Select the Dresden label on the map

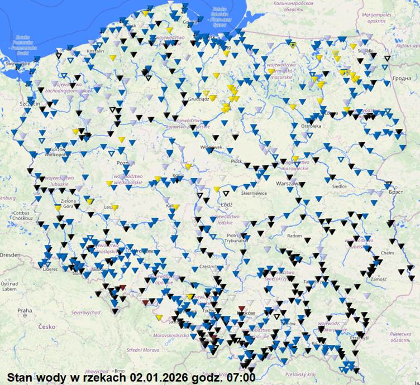click(x=9, y=254)
